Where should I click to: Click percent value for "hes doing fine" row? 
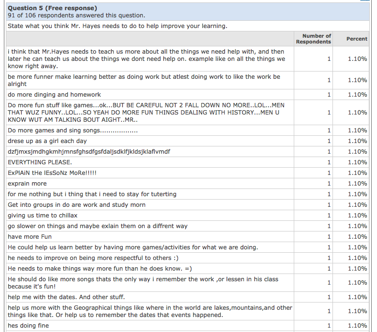pos(357,326)
